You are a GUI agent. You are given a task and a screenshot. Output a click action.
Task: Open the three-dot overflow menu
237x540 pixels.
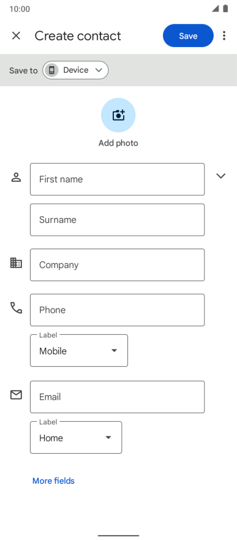pyautogui.click(x=224, y=36)
